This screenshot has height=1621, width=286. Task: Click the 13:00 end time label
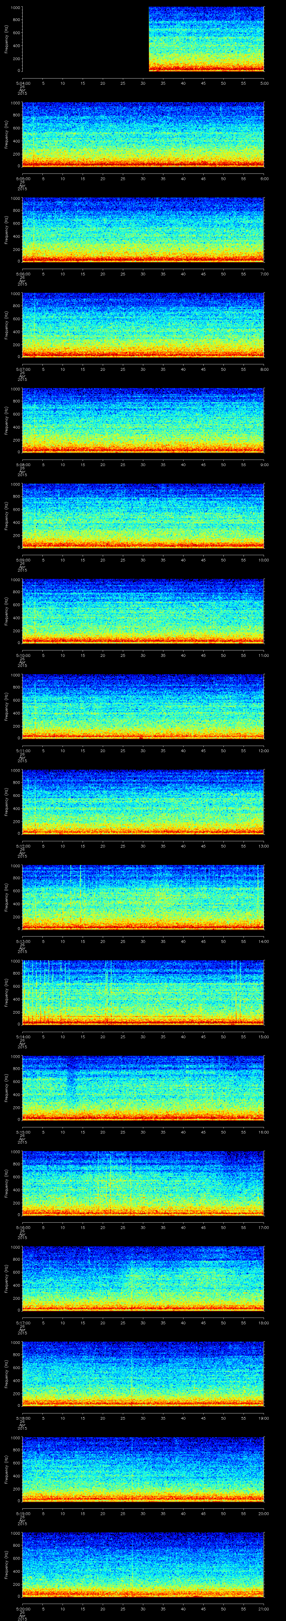[263, 846]
